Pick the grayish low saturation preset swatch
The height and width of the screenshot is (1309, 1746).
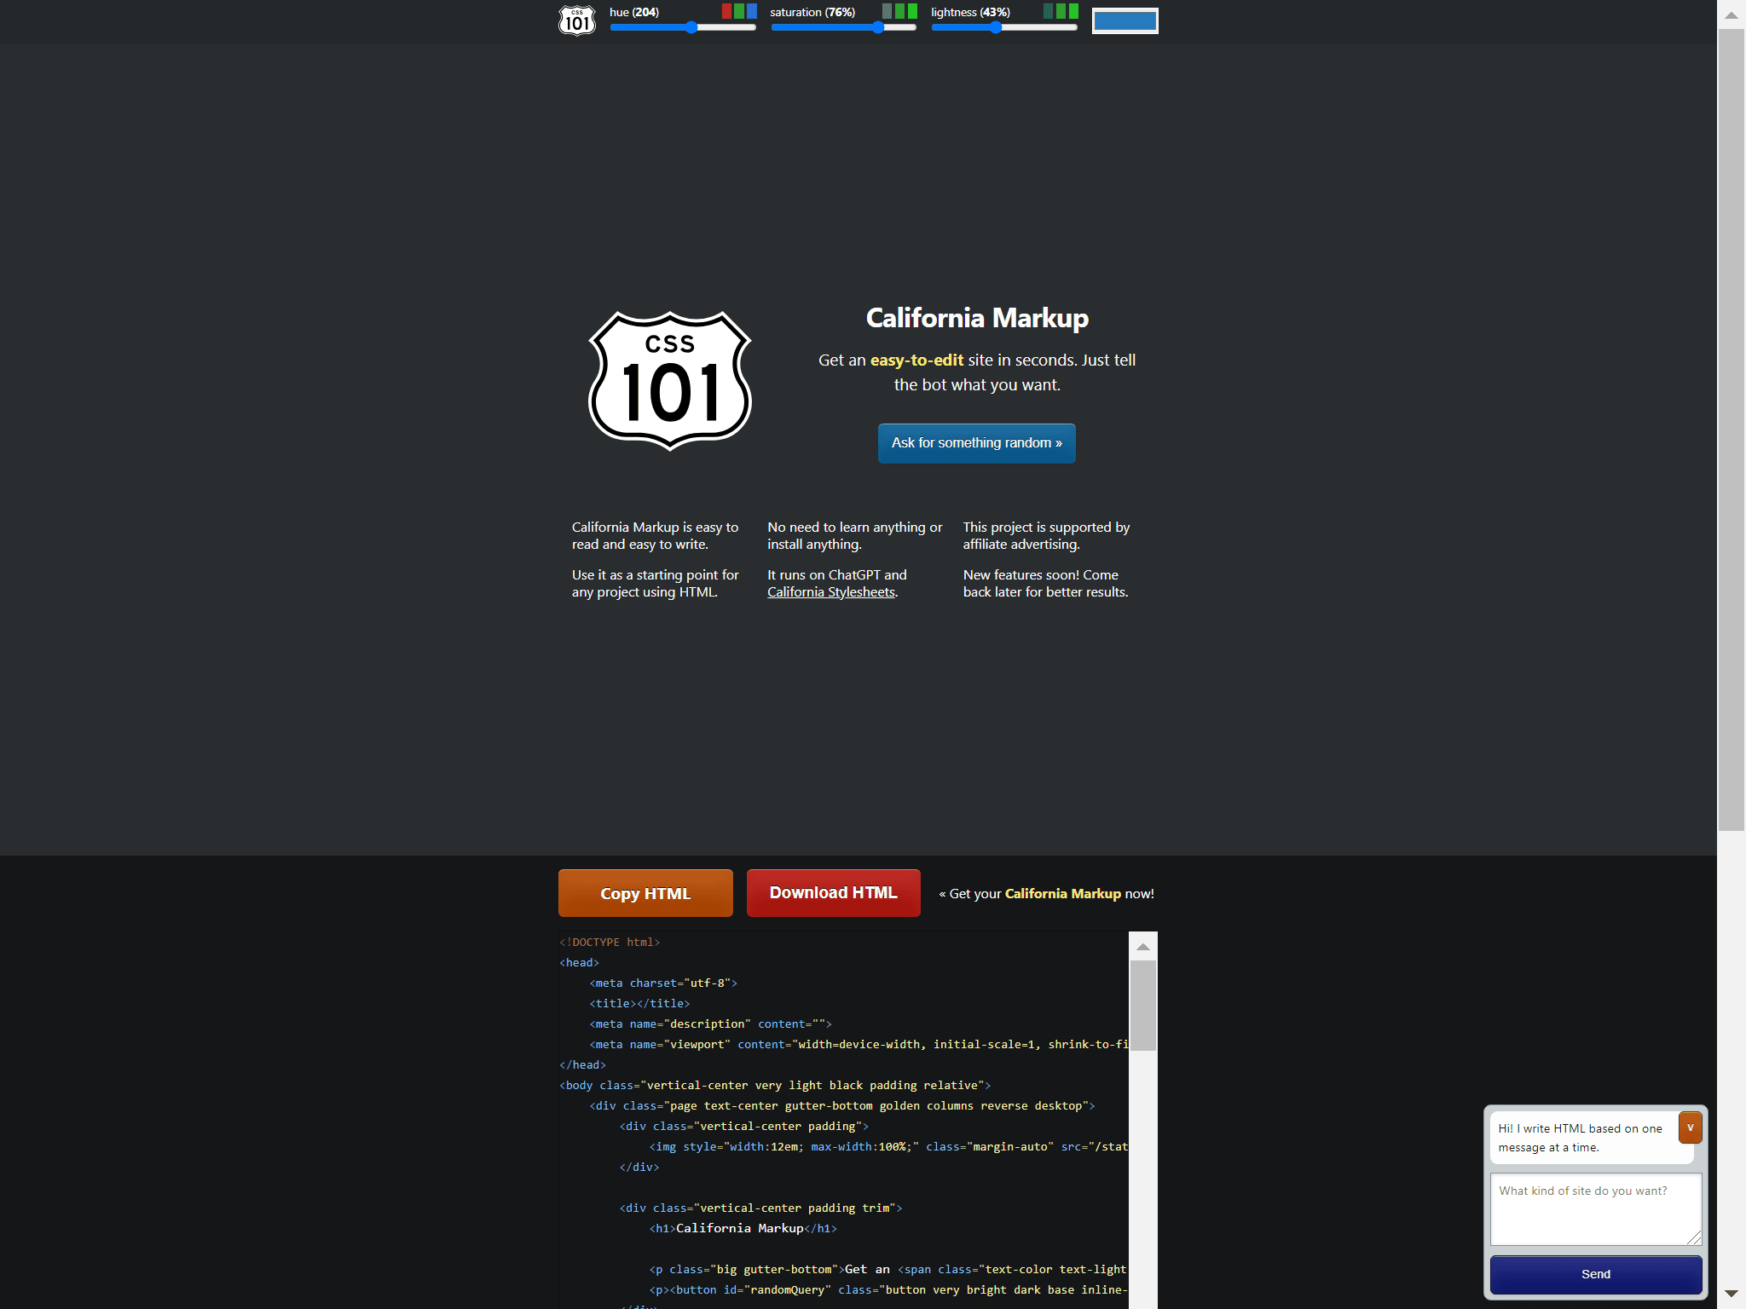(x=887, y=11)
